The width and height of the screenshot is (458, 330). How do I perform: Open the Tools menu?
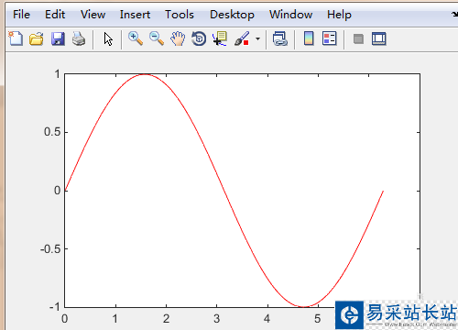click(180, 15)
